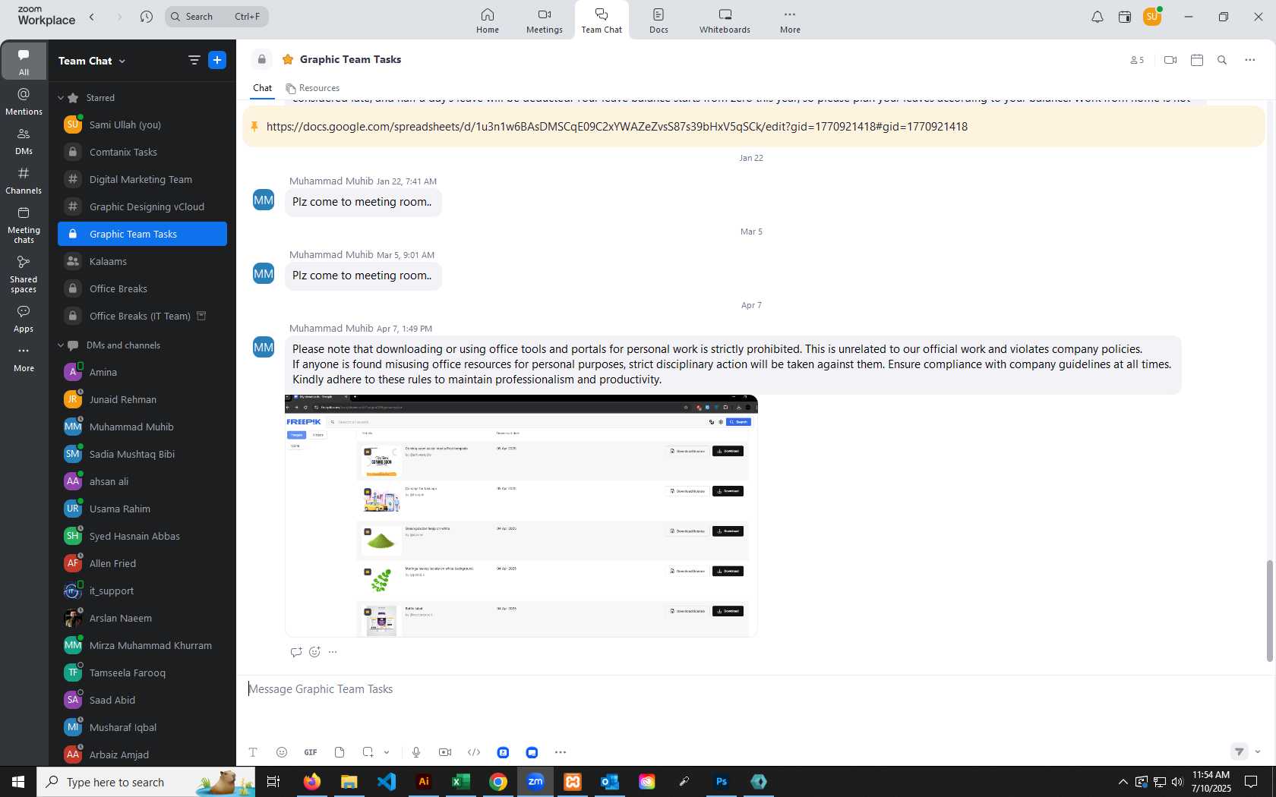
Task: Switch to the Meetings tab
Action: [x=545, y=20]
